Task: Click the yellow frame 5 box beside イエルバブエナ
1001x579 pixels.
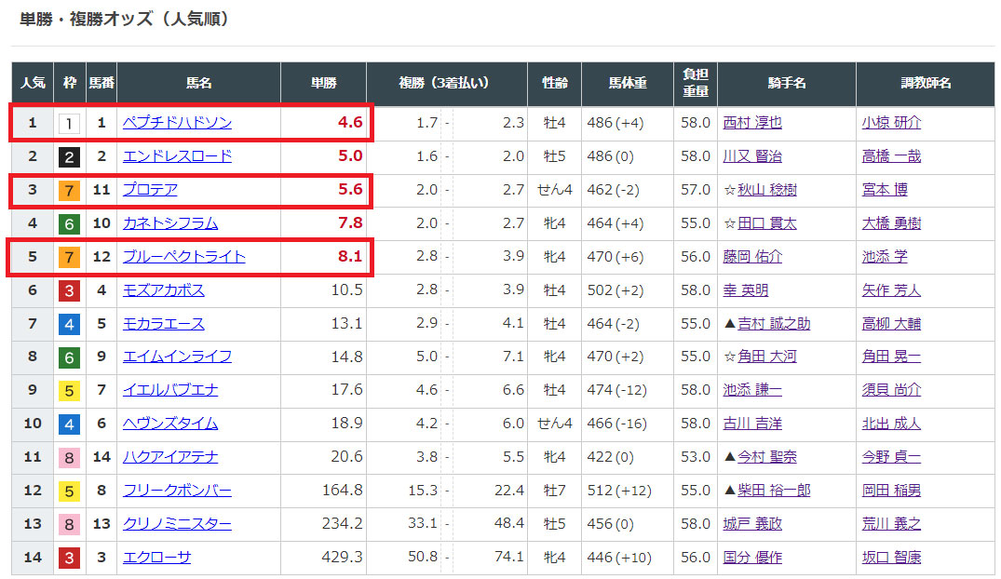Action: [69, 390]
